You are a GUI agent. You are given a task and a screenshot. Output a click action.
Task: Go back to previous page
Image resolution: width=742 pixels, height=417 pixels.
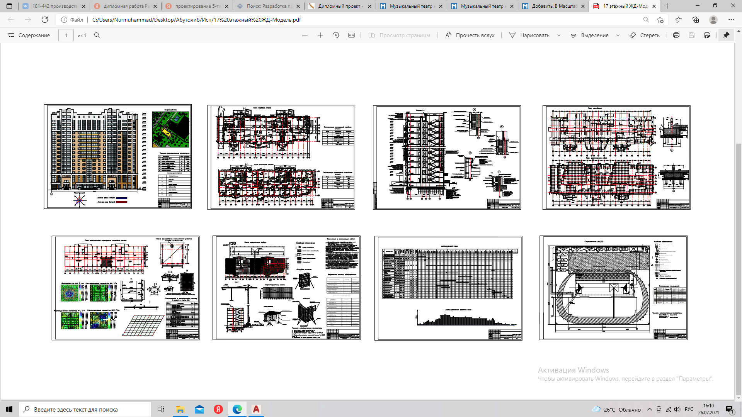click(x=11, y=20)
